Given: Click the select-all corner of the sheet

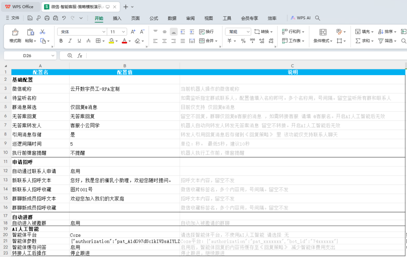Looking at the screenshot, I should 6,66.
